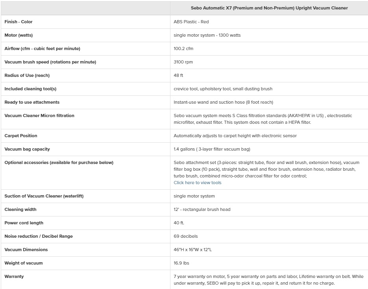Click the 'Vacuum brush speed' row label
The width and height of the screenshot is (368, 289).
(50, 62)
